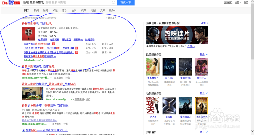Expand the 知名演员 section

(204, 132)
